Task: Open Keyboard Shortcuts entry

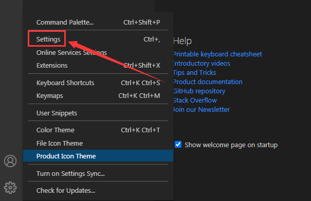Action: [98, 83]
